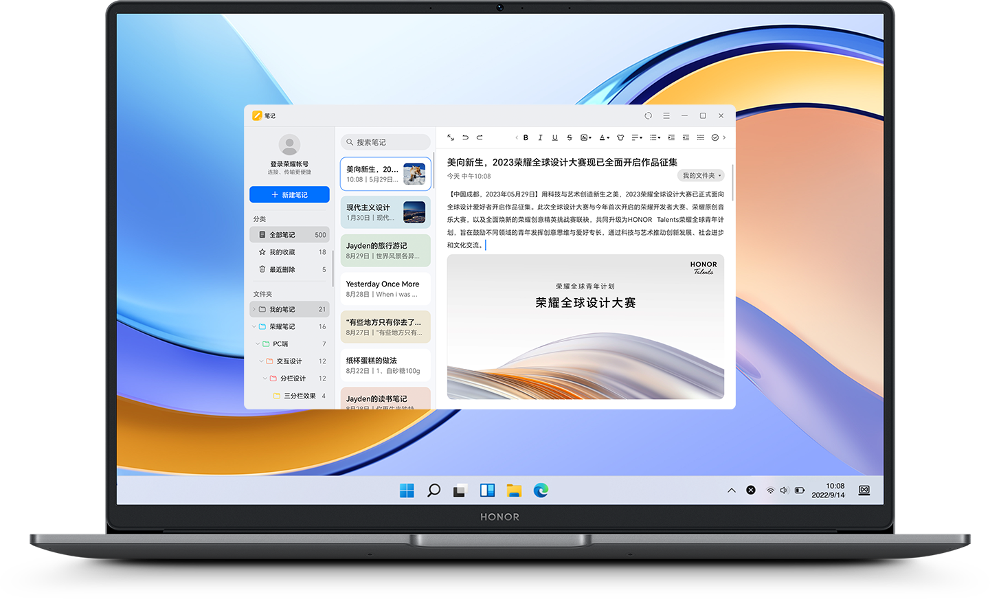Click the redo arrow in editor toolbar
The width and height of the screenshot is (990, 599).
480,137
